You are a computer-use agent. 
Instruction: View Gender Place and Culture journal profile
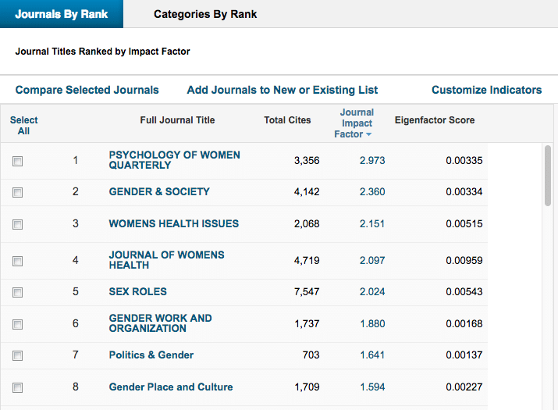pos(170,387)
